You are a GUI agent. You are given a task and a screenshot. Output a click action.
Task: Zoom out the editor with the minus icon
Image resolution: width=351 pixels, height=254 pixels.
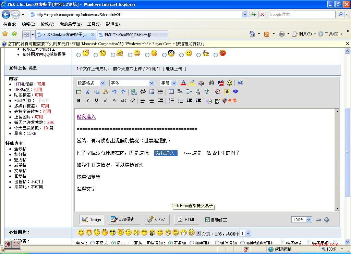pos(318,220)
